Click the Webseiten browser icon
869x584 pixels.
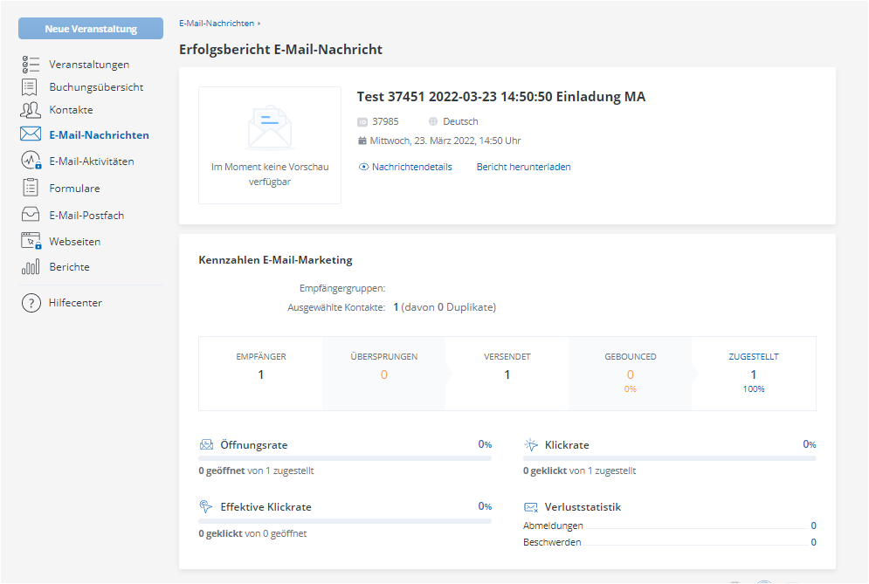[31, 242]
